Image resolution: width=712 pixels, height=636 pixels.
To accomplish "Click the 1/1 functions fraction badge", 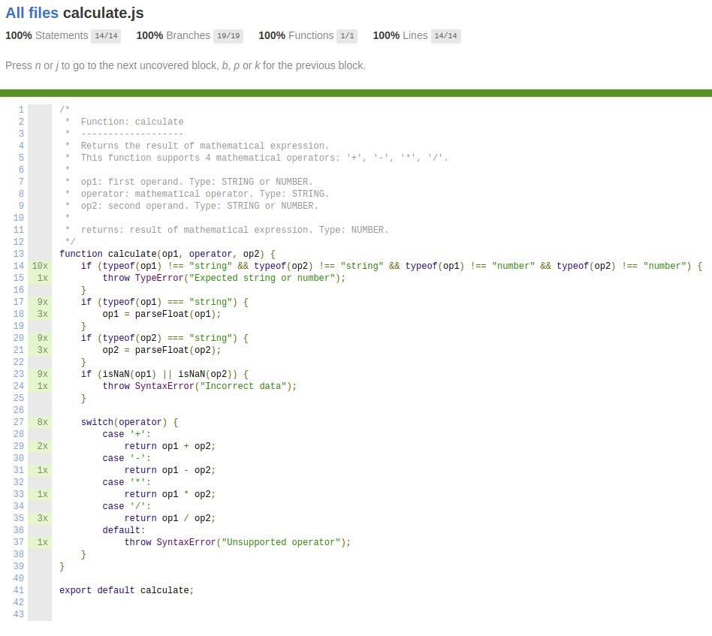I will click(x=347, y=36).
